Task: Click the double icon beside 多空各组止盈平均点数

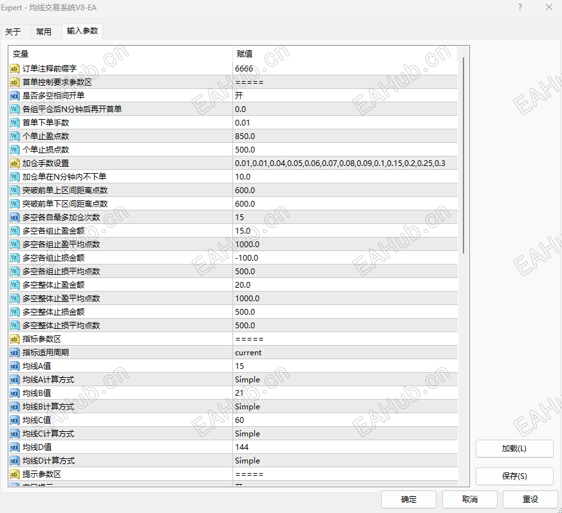Action: point(14,245)
